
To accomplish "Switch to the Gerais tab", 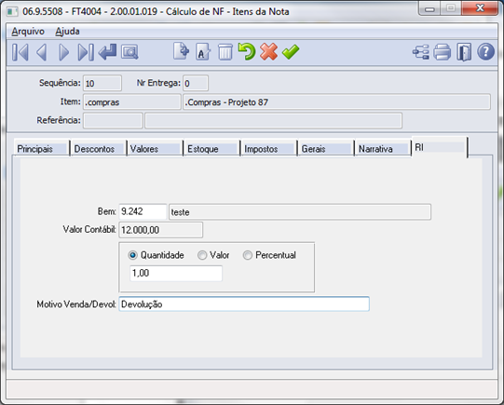I will pos(326,149).
